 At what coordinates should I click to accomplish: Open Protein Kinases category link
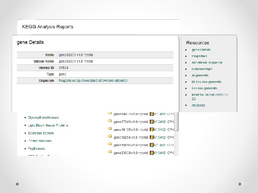pyautogui.click(x=40, y=141)
